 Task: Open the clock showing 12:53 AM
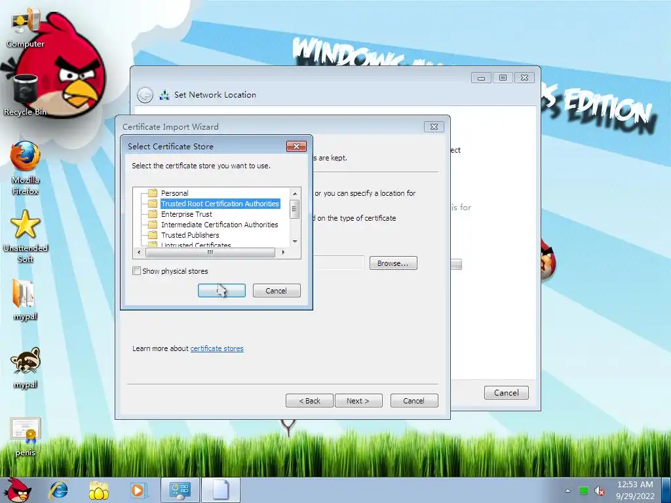pyautogui.click(x=635, y=490)
